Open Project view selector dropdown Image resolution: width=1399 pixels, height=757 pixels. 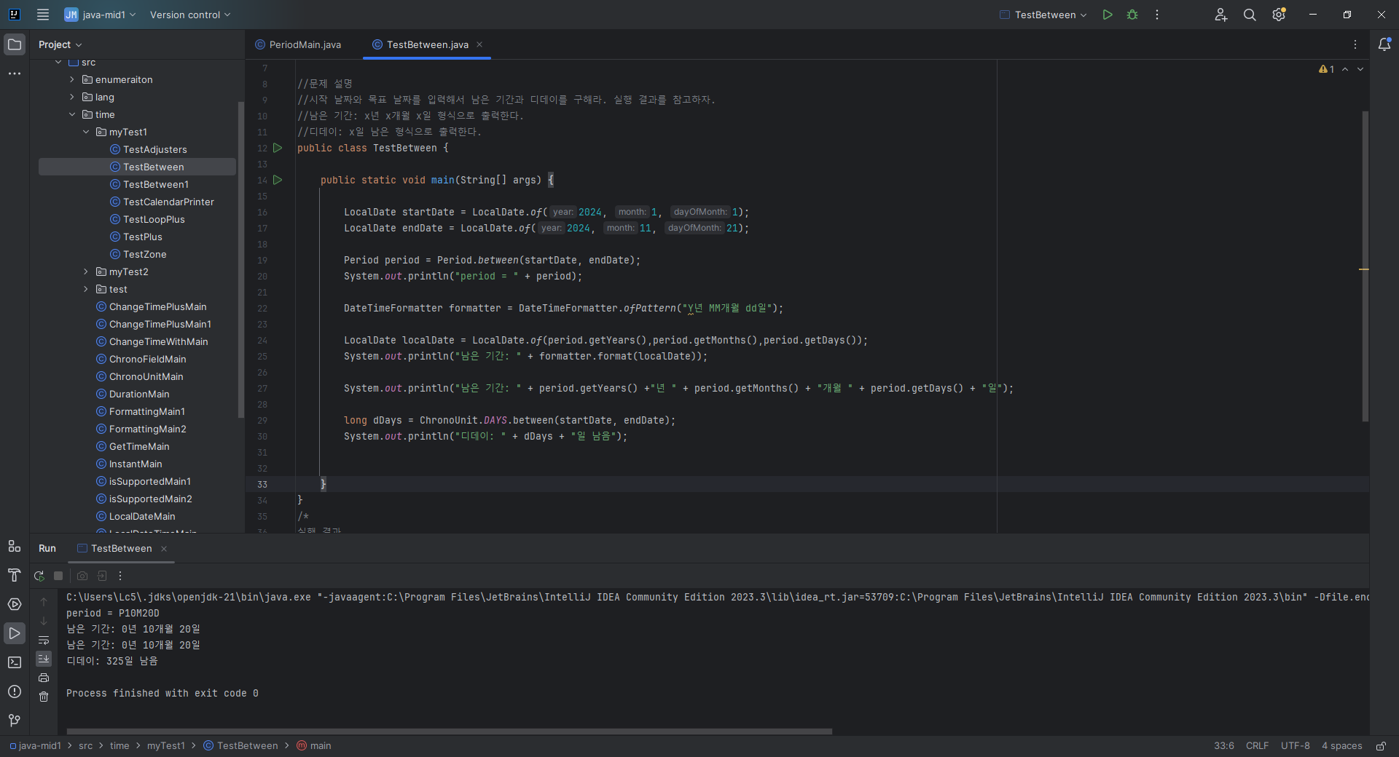pyautogui.click(x=60, y=44)
